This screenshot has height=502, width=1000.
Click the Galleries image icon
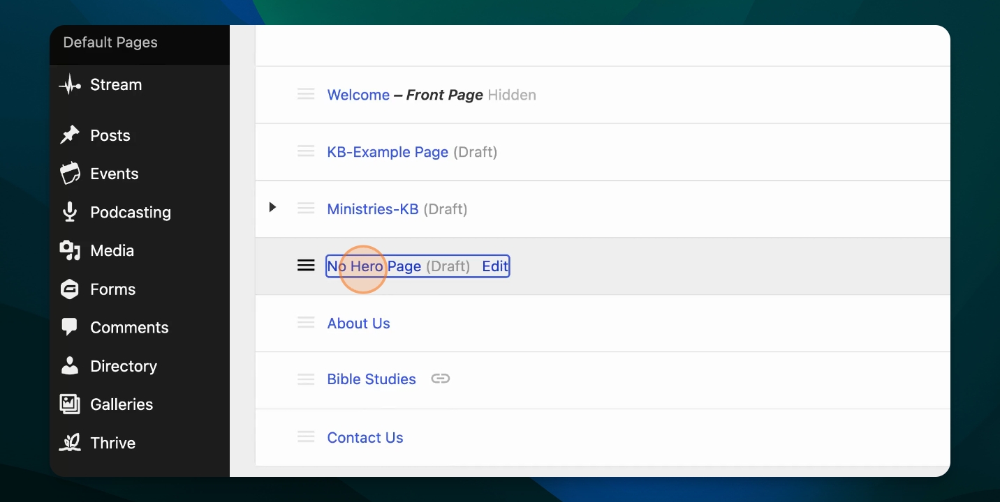coord(70,404)
